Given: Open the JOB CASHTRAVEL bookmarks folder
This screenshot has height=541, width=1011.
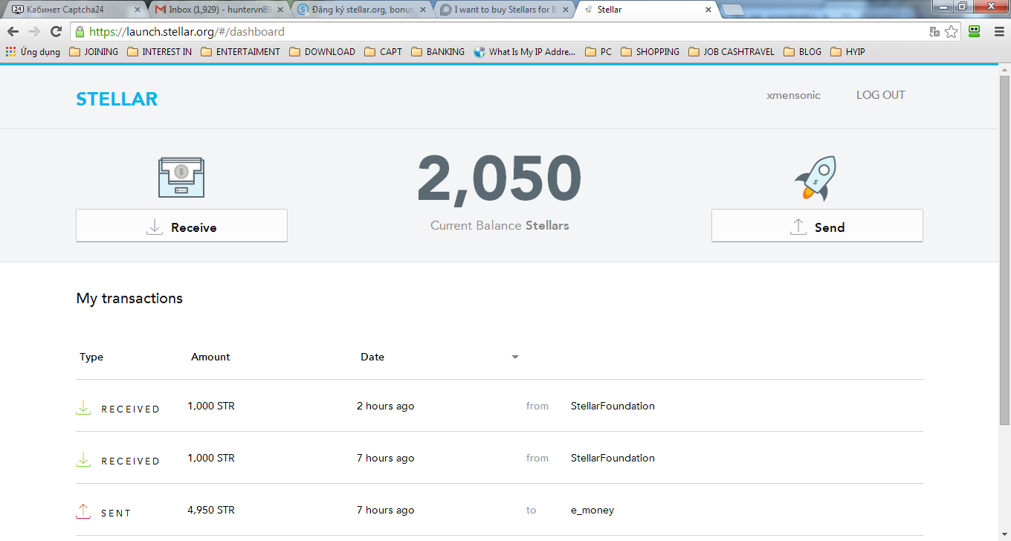Looking at the screenshot, I should 731,52.
